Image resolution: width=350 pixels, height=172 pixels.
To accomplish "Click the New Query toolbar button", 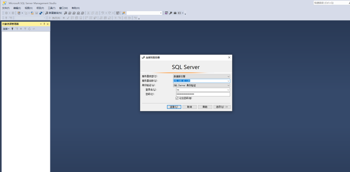I will point(53,13).
